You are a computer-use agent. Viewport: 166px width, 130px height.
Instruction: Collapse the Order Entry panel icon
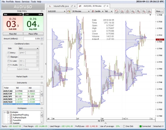point(42,11)
